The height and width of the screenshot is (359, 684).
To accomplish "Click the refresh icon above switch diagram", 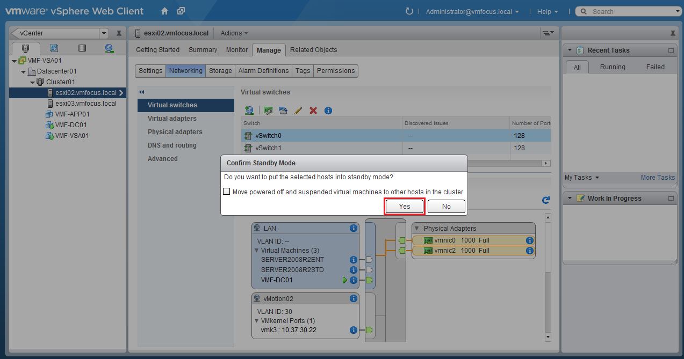I will [x=546, y=200].
